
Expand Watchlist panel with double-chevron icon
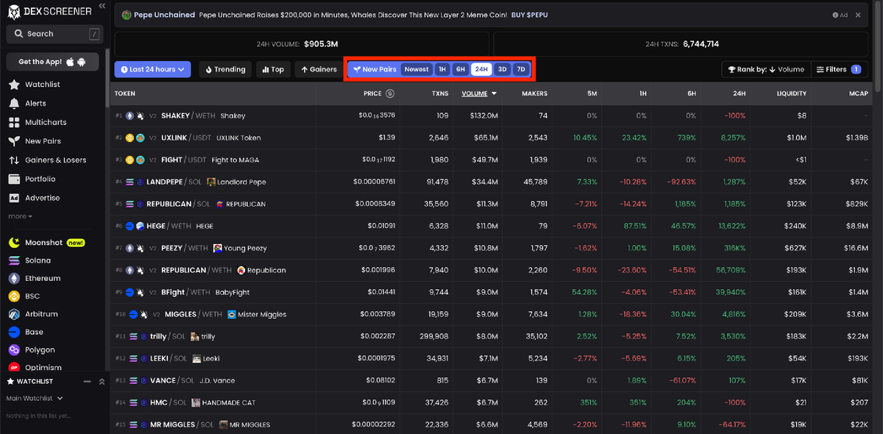coord(102,382)
